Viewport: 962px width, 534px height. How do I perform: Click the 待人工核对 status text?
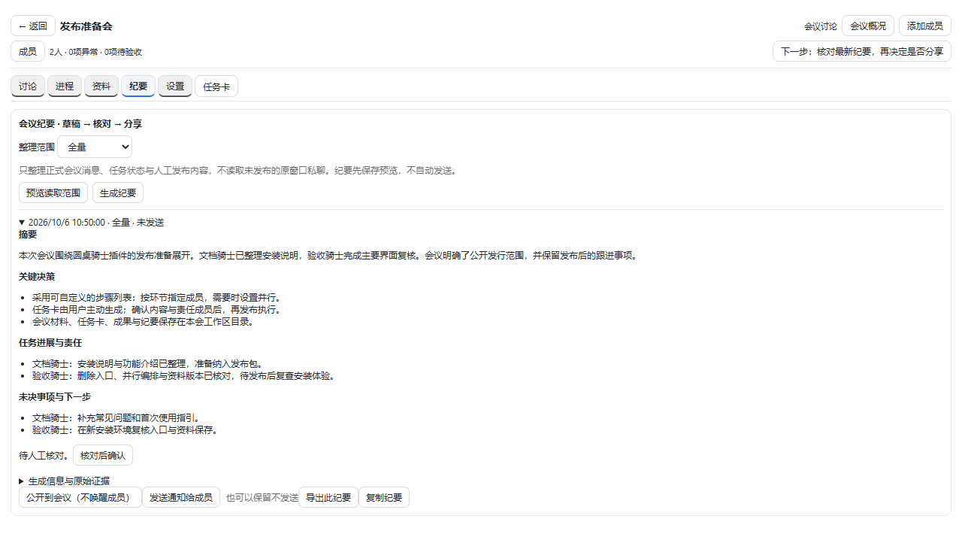44,456
